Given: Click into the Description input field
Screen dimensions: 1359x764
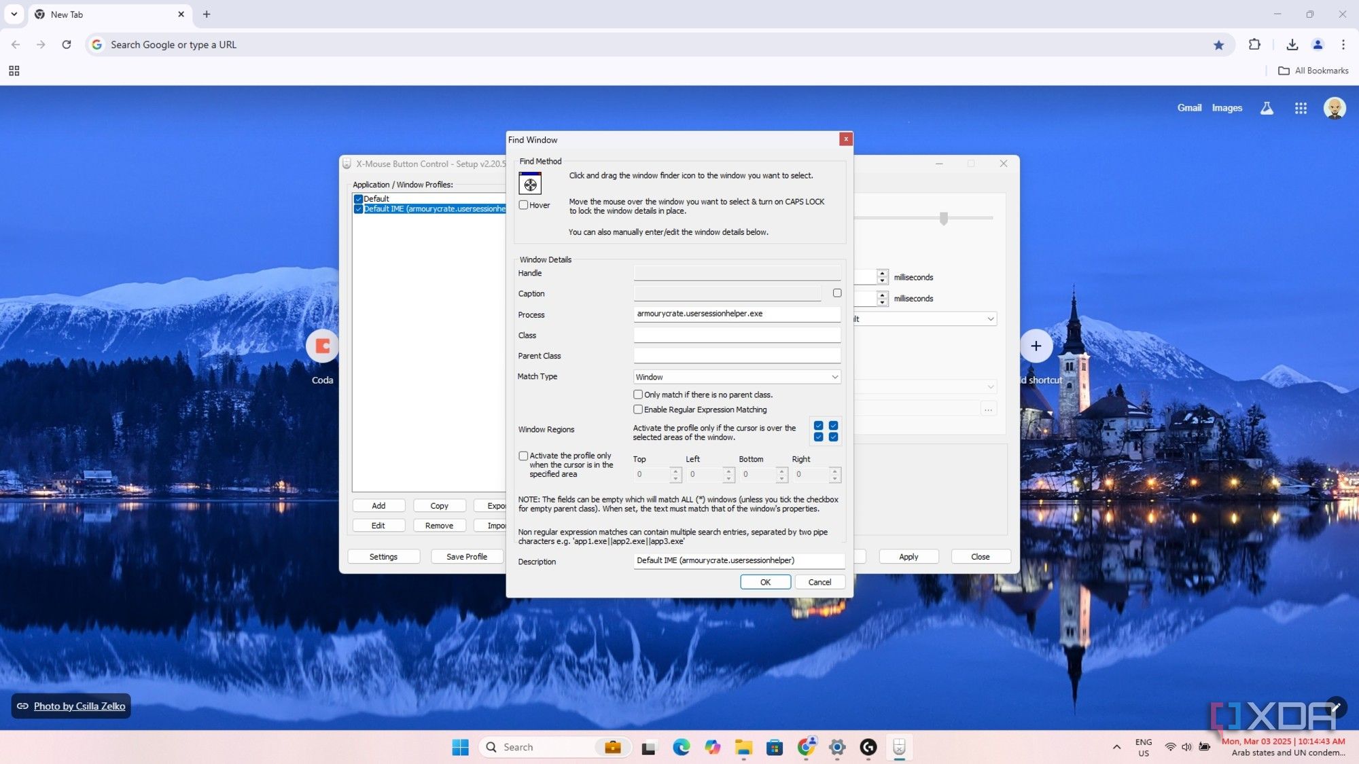Looking at the screenshot, I should click(x=739, y=561).
